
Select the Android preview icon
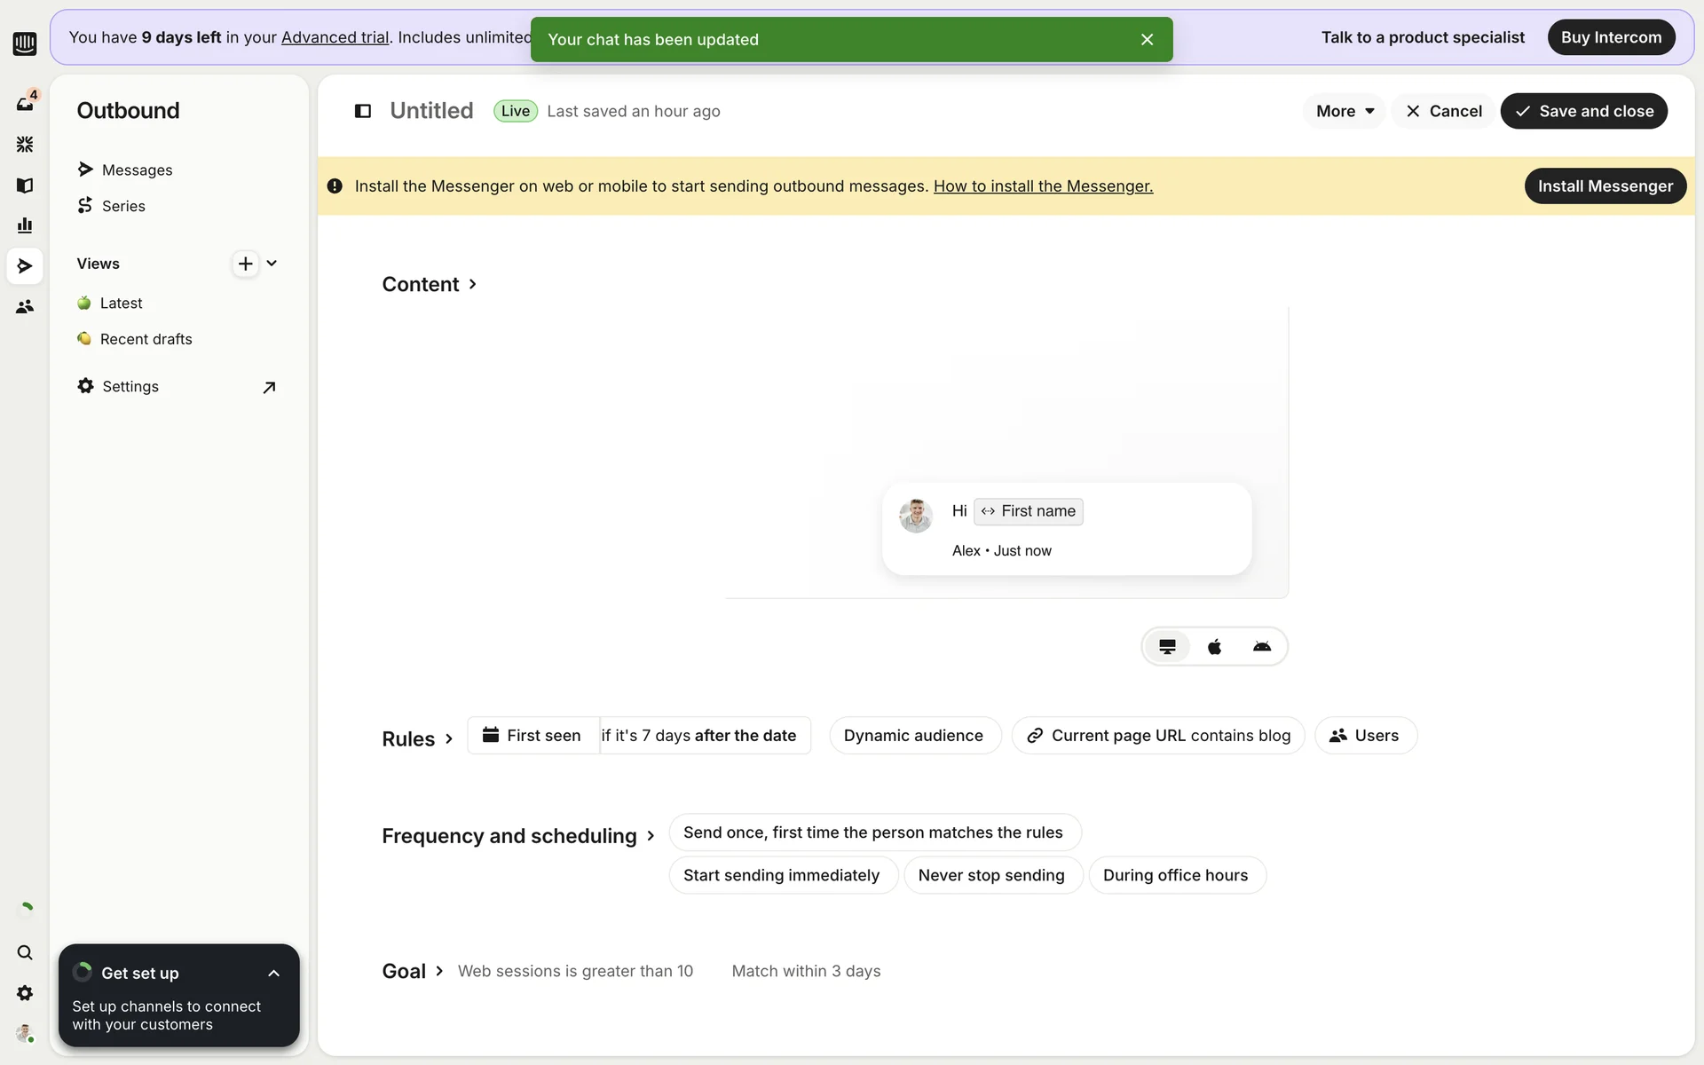coord(1261,647)
